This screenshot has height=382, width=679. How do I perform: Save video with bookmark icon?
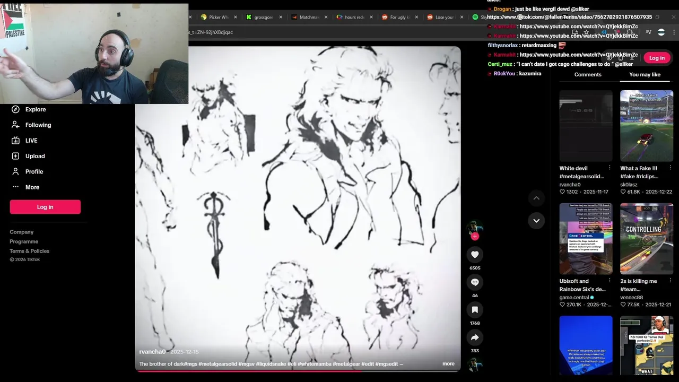tap(475, 310)
